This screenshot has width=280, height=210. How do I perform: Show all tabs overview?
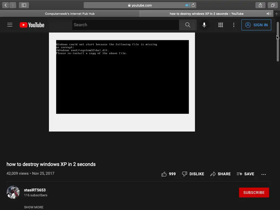pyautogui.click(x=273, y=5)
